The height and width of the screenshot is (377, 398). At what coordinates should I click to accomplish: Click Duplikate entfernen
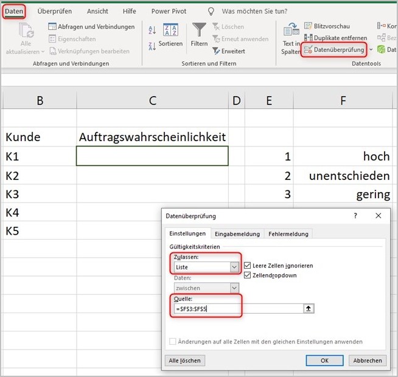click(x=335, y=38)
